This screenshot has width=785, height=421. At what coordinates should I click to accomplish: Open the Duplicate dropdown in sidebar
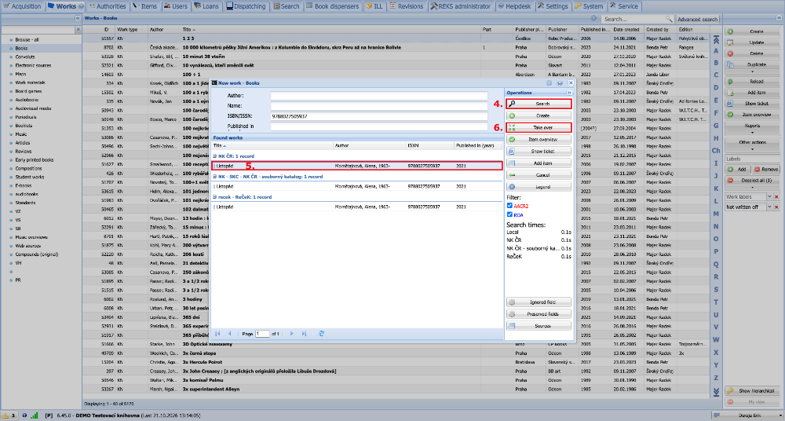click(752, 68)
